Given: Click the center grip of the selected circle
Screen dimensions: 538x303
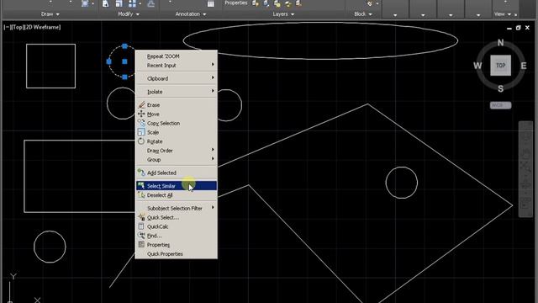Looking at the screenshot, I should [x=124, y=61].
